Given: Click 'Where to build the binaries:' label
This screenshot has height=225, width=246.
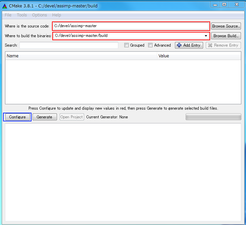Looking at the screenshot, I should [x=28, y=36].
